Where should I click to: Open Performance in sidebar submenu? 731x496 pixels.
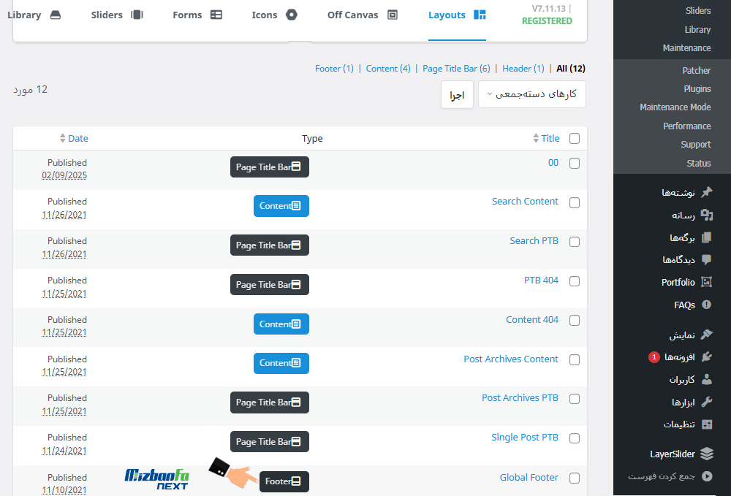point(686,126)
